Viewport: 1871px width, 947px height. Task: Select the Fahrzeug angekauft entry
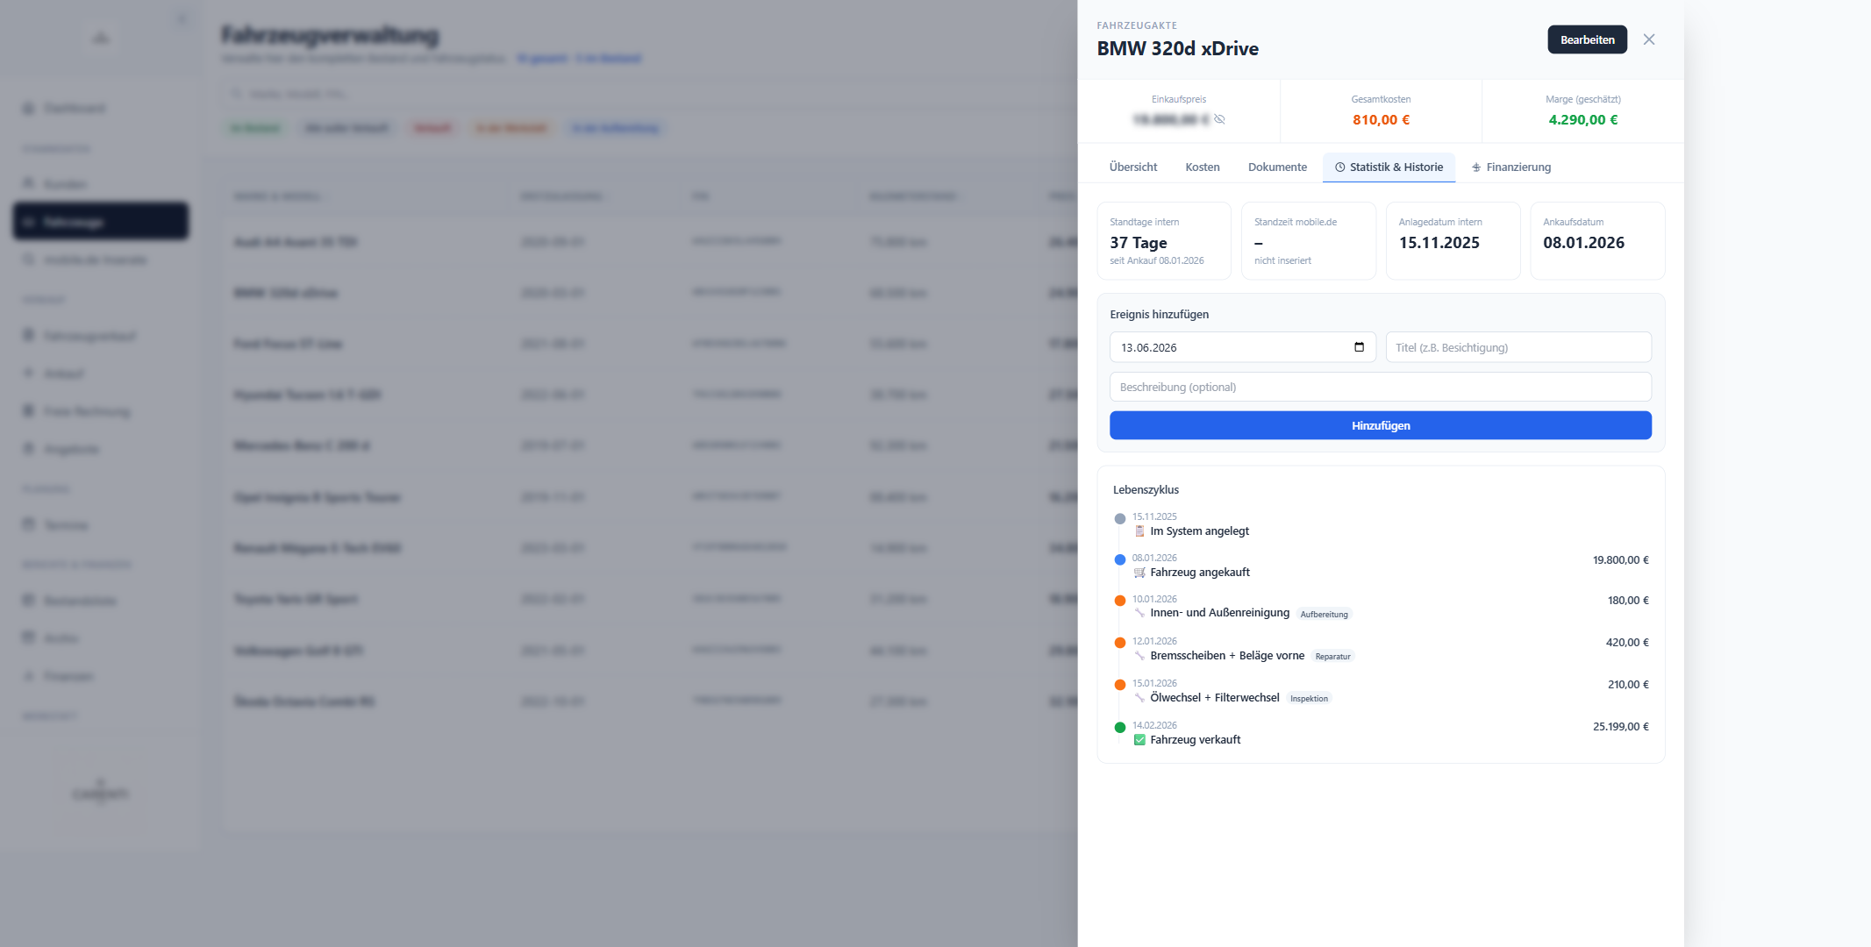pos(1200,573)
